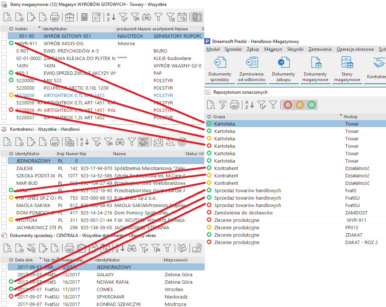Toggle green circle marker filter in Repozytorium
The width and height of the screenshot is (386, 307).
[x=311, y=105]
